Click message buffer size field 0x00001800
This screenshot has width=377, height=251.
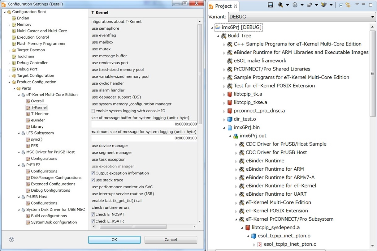144,124
